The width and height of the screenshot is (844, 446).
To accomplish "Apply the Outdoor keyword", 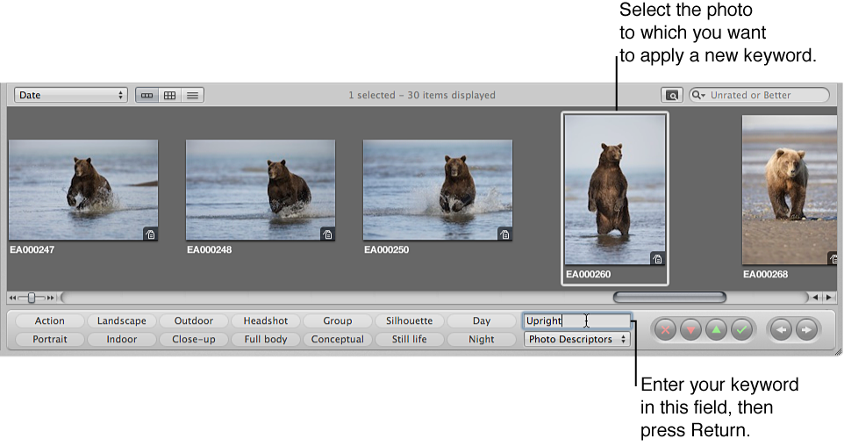I will pos(194,321).
